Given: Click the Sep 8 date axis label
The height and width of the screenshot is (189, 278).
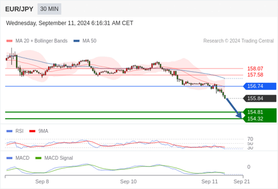Looking at the screenshot, I should point(42,181).
